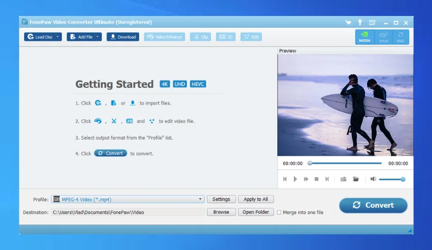Screen dimensions: 432x250
Task: Click the Settings button
Action: 221,199
